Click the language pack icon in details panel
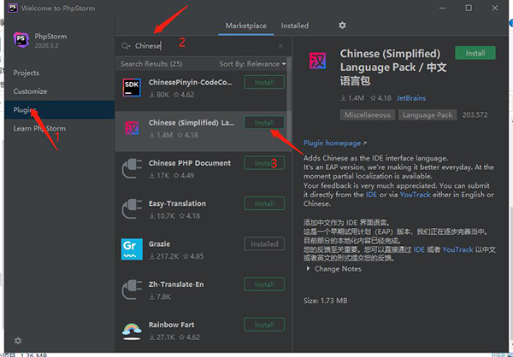Viewport: 513px width, 357px height. point(318,61)
